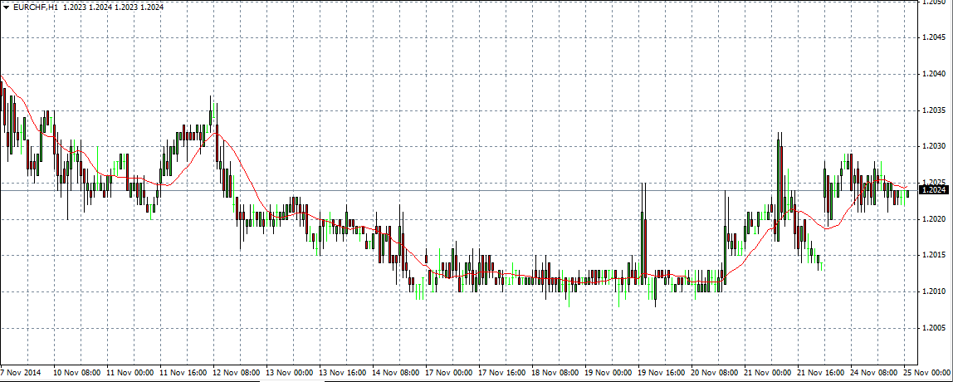Click the 1.2010 price axis label
The image size is (953, 382).
click(935, 292)
